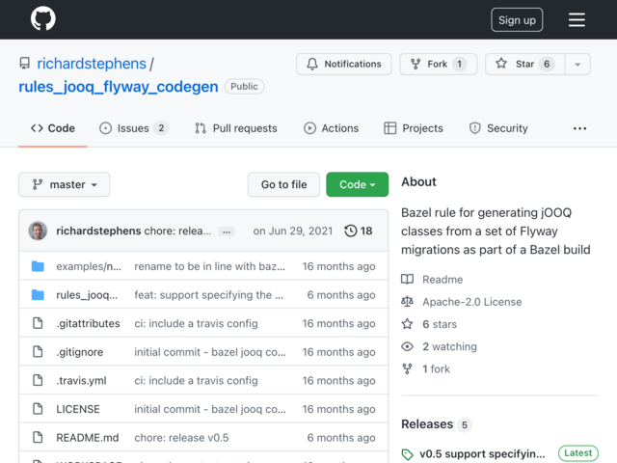Viewport: 617px width, 463px height.
Task: Open the master branch selector dropdown
Action: (x=65, y=184)
